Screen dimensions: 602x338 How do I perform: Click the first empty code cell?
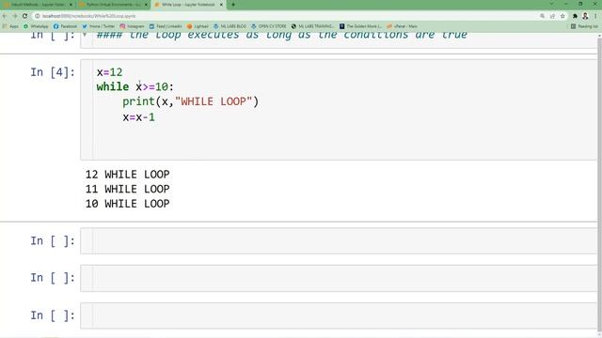tap(339, 241)
